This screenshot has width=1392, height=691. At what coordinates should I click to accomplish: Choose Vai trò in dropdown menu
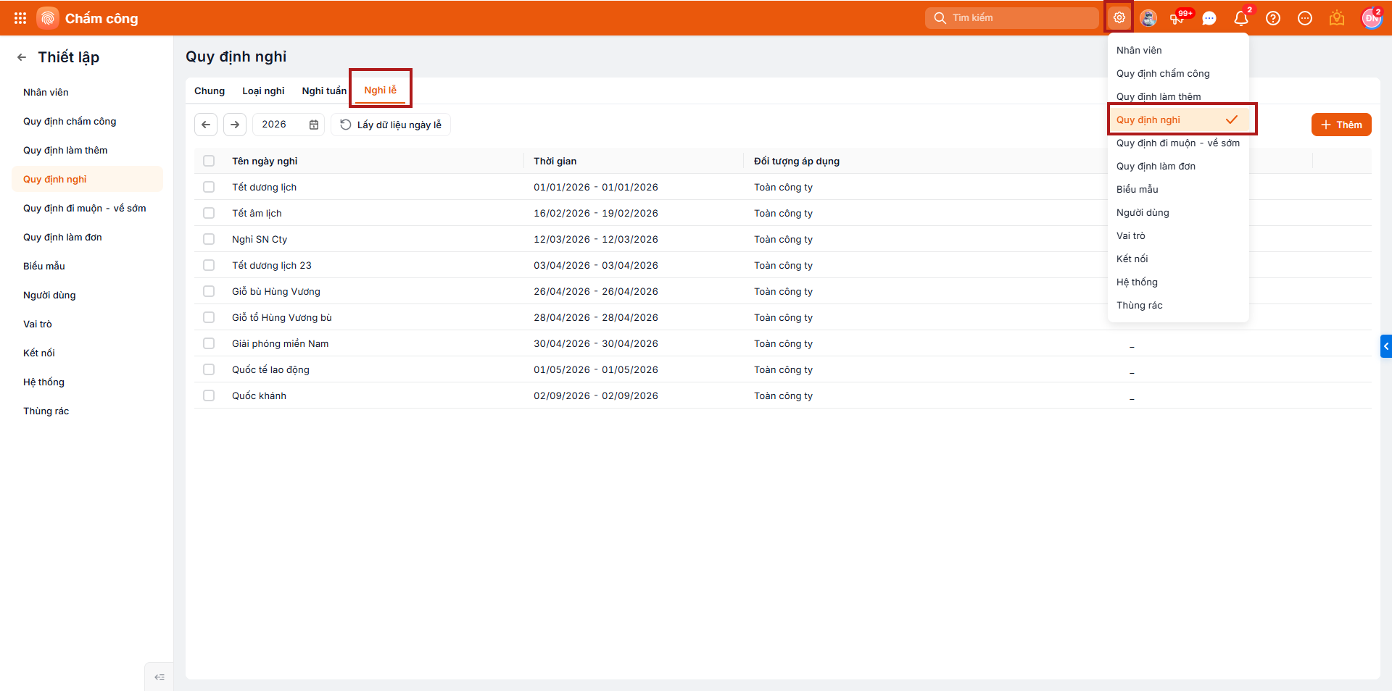pyautogui.click(x=1178, y=235)
